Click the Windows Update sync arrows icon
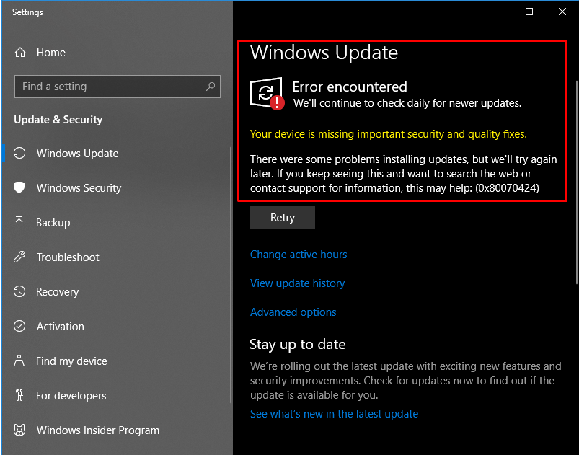 coord(19,153)
